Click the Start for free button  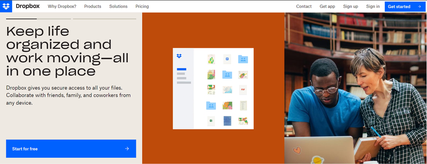tap(71, 149)
